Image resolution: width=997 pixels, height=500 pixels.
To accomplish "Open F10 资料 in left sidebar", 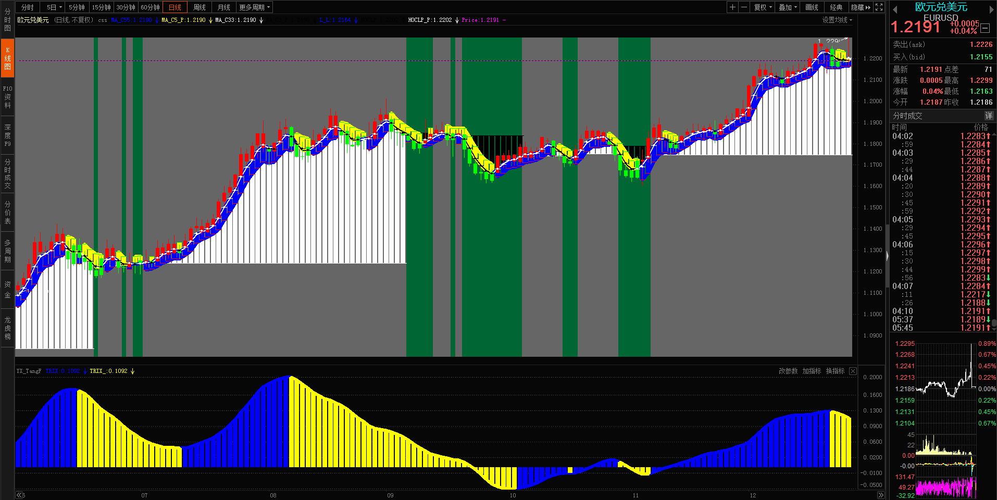I will [7, 97].
